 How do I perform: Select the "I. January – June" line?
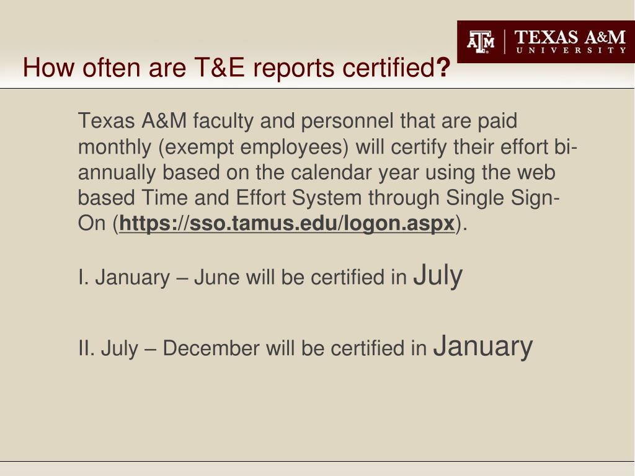point(270,276)
